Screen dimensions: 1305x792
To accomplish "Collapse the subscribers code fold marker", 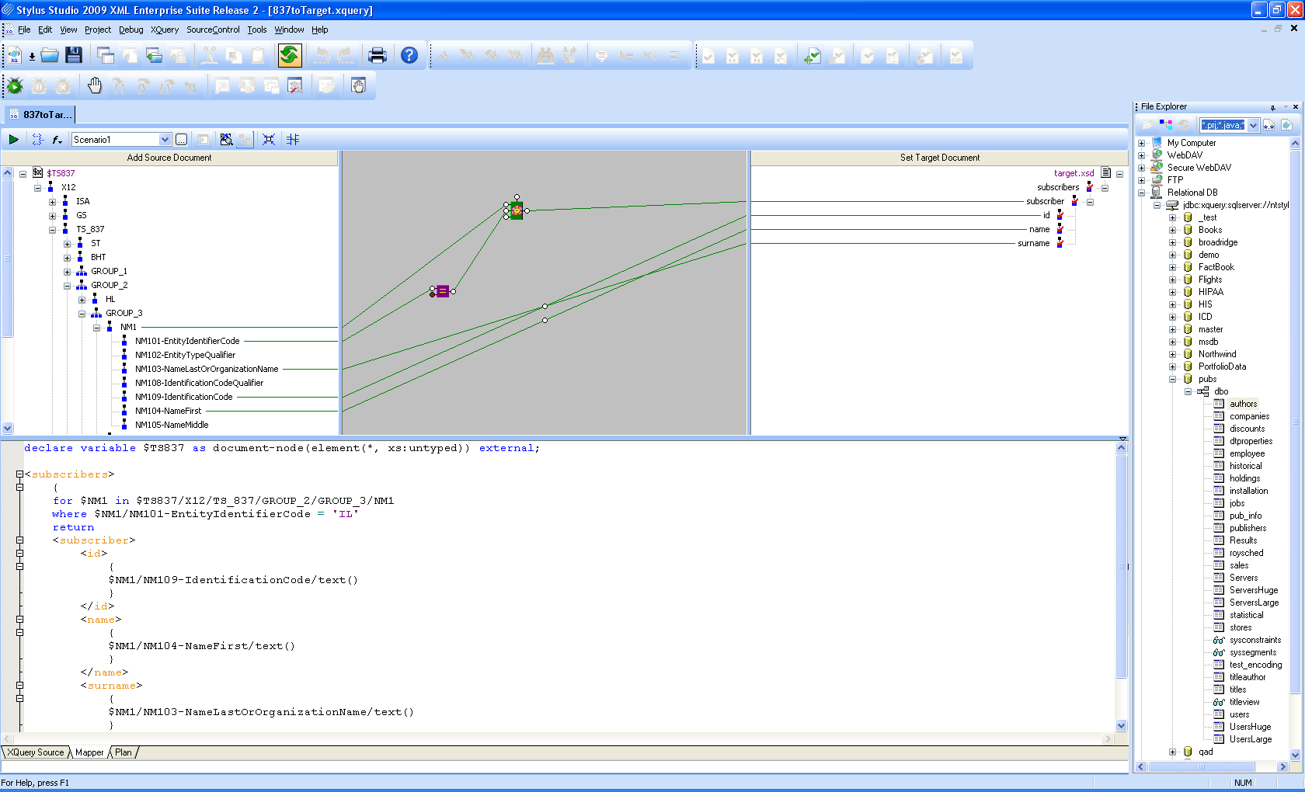I will 19,474.
